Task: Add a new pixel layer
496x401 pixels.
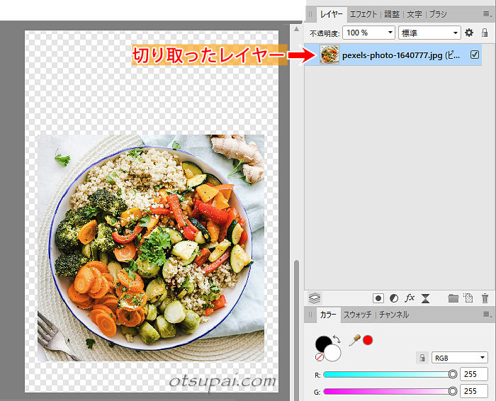Action: coord(469,298)
